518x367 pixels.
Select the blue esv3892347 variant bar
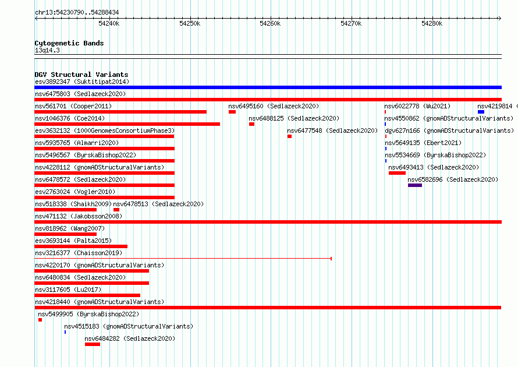(x=268, y=87)
